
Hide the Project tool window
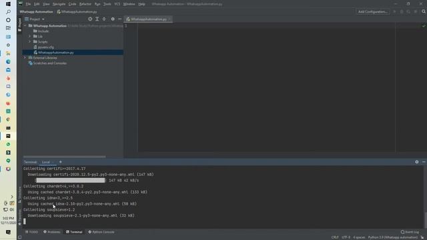tap(120, 19)
